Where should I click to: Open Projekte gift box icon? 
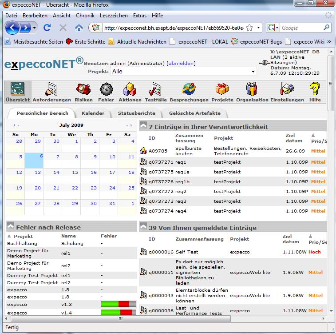pyautogui.click(x=222, y=89)
